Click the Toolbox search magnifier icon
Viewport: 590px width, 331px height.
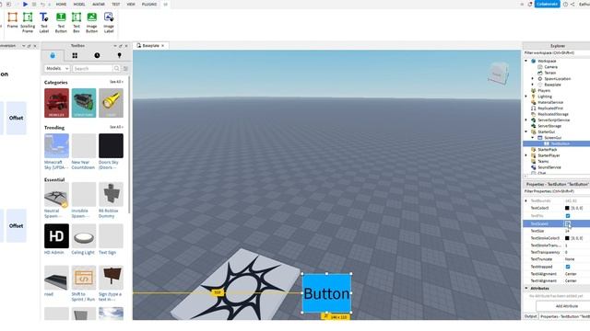(117, 68)
